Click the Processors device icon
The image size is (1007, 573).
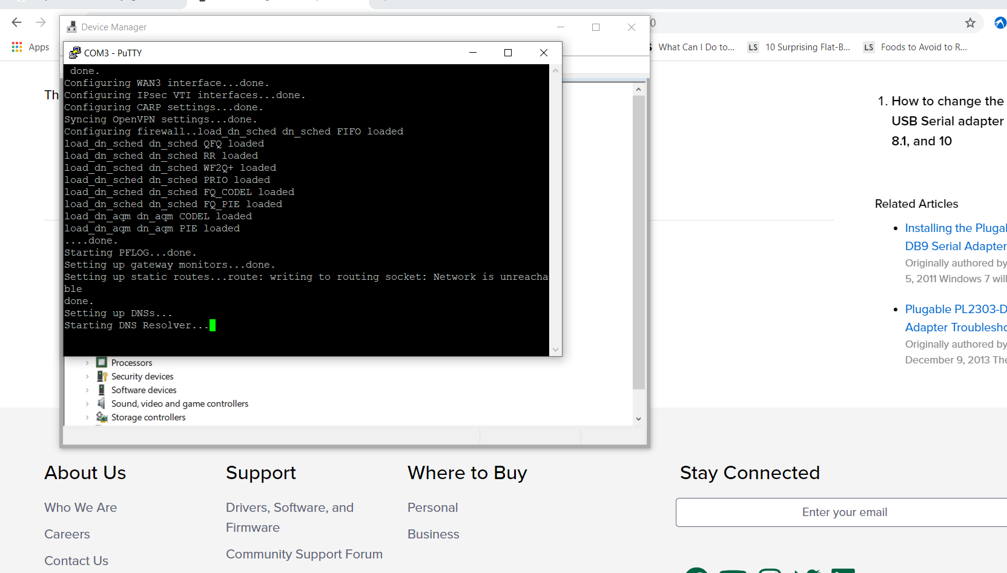tap(102, 362)
